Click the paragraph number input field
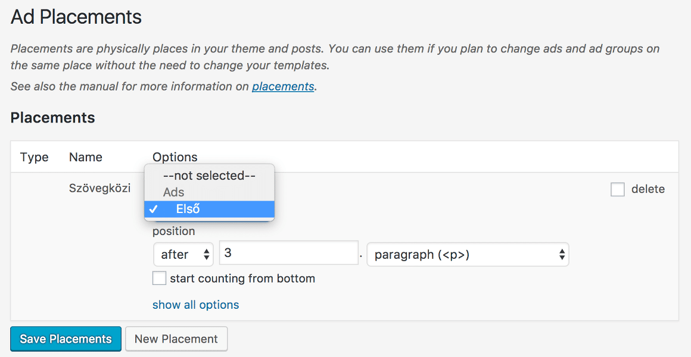This screenshot has height=357, width=691. tap(289, 253)
